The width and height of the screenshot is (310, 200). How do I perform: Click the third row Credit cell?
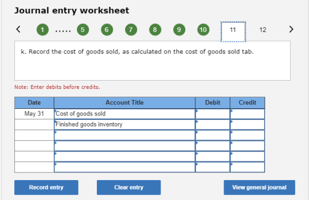pyautogui.click(x=247, y=135)
